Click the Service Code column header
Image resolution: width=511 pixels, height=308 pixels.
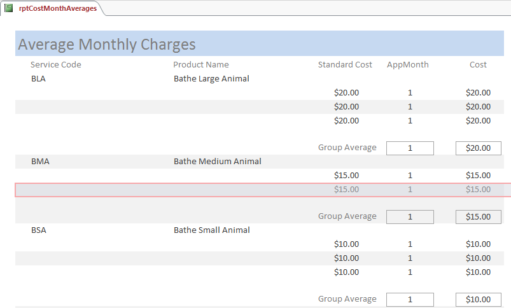56,64
